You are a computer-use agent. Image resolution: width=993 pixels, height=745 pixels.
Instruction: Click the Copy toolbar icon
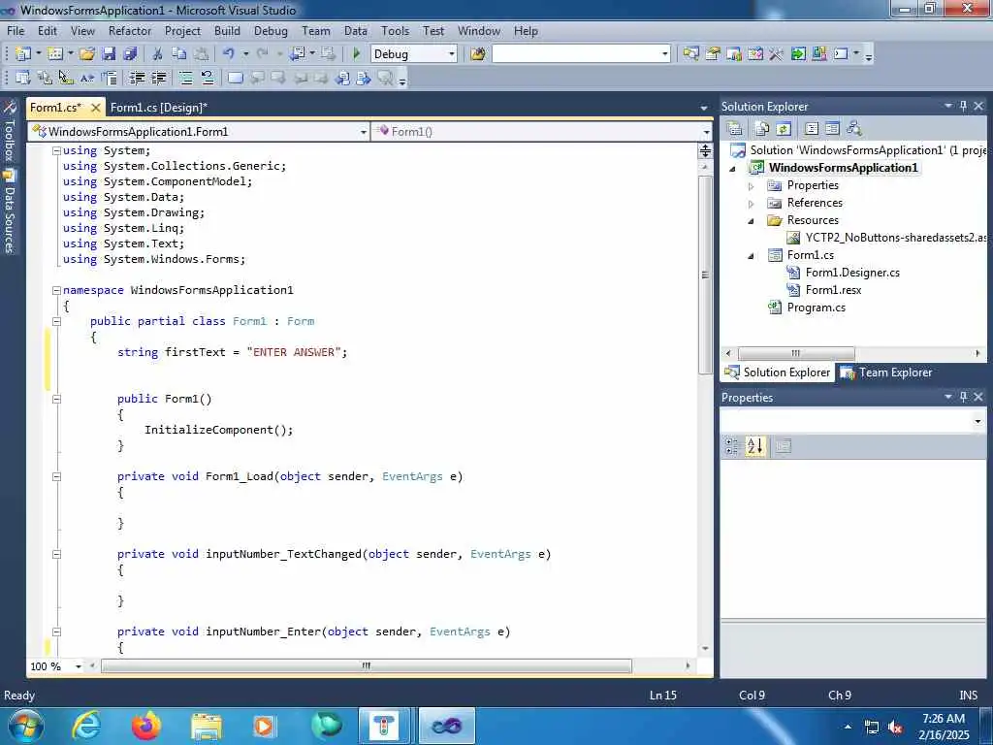click(179, 54)
